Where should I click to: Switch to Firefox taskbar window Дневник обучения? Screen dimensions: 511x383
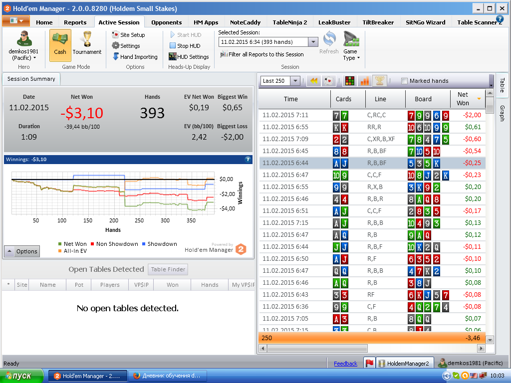pyautogui.click(x=167, y=376)
